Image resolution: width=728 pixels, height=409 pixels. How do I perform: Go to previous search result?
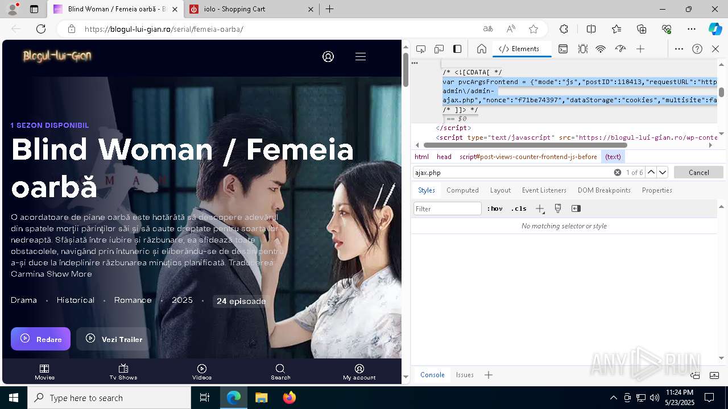(x=651, y=172)
